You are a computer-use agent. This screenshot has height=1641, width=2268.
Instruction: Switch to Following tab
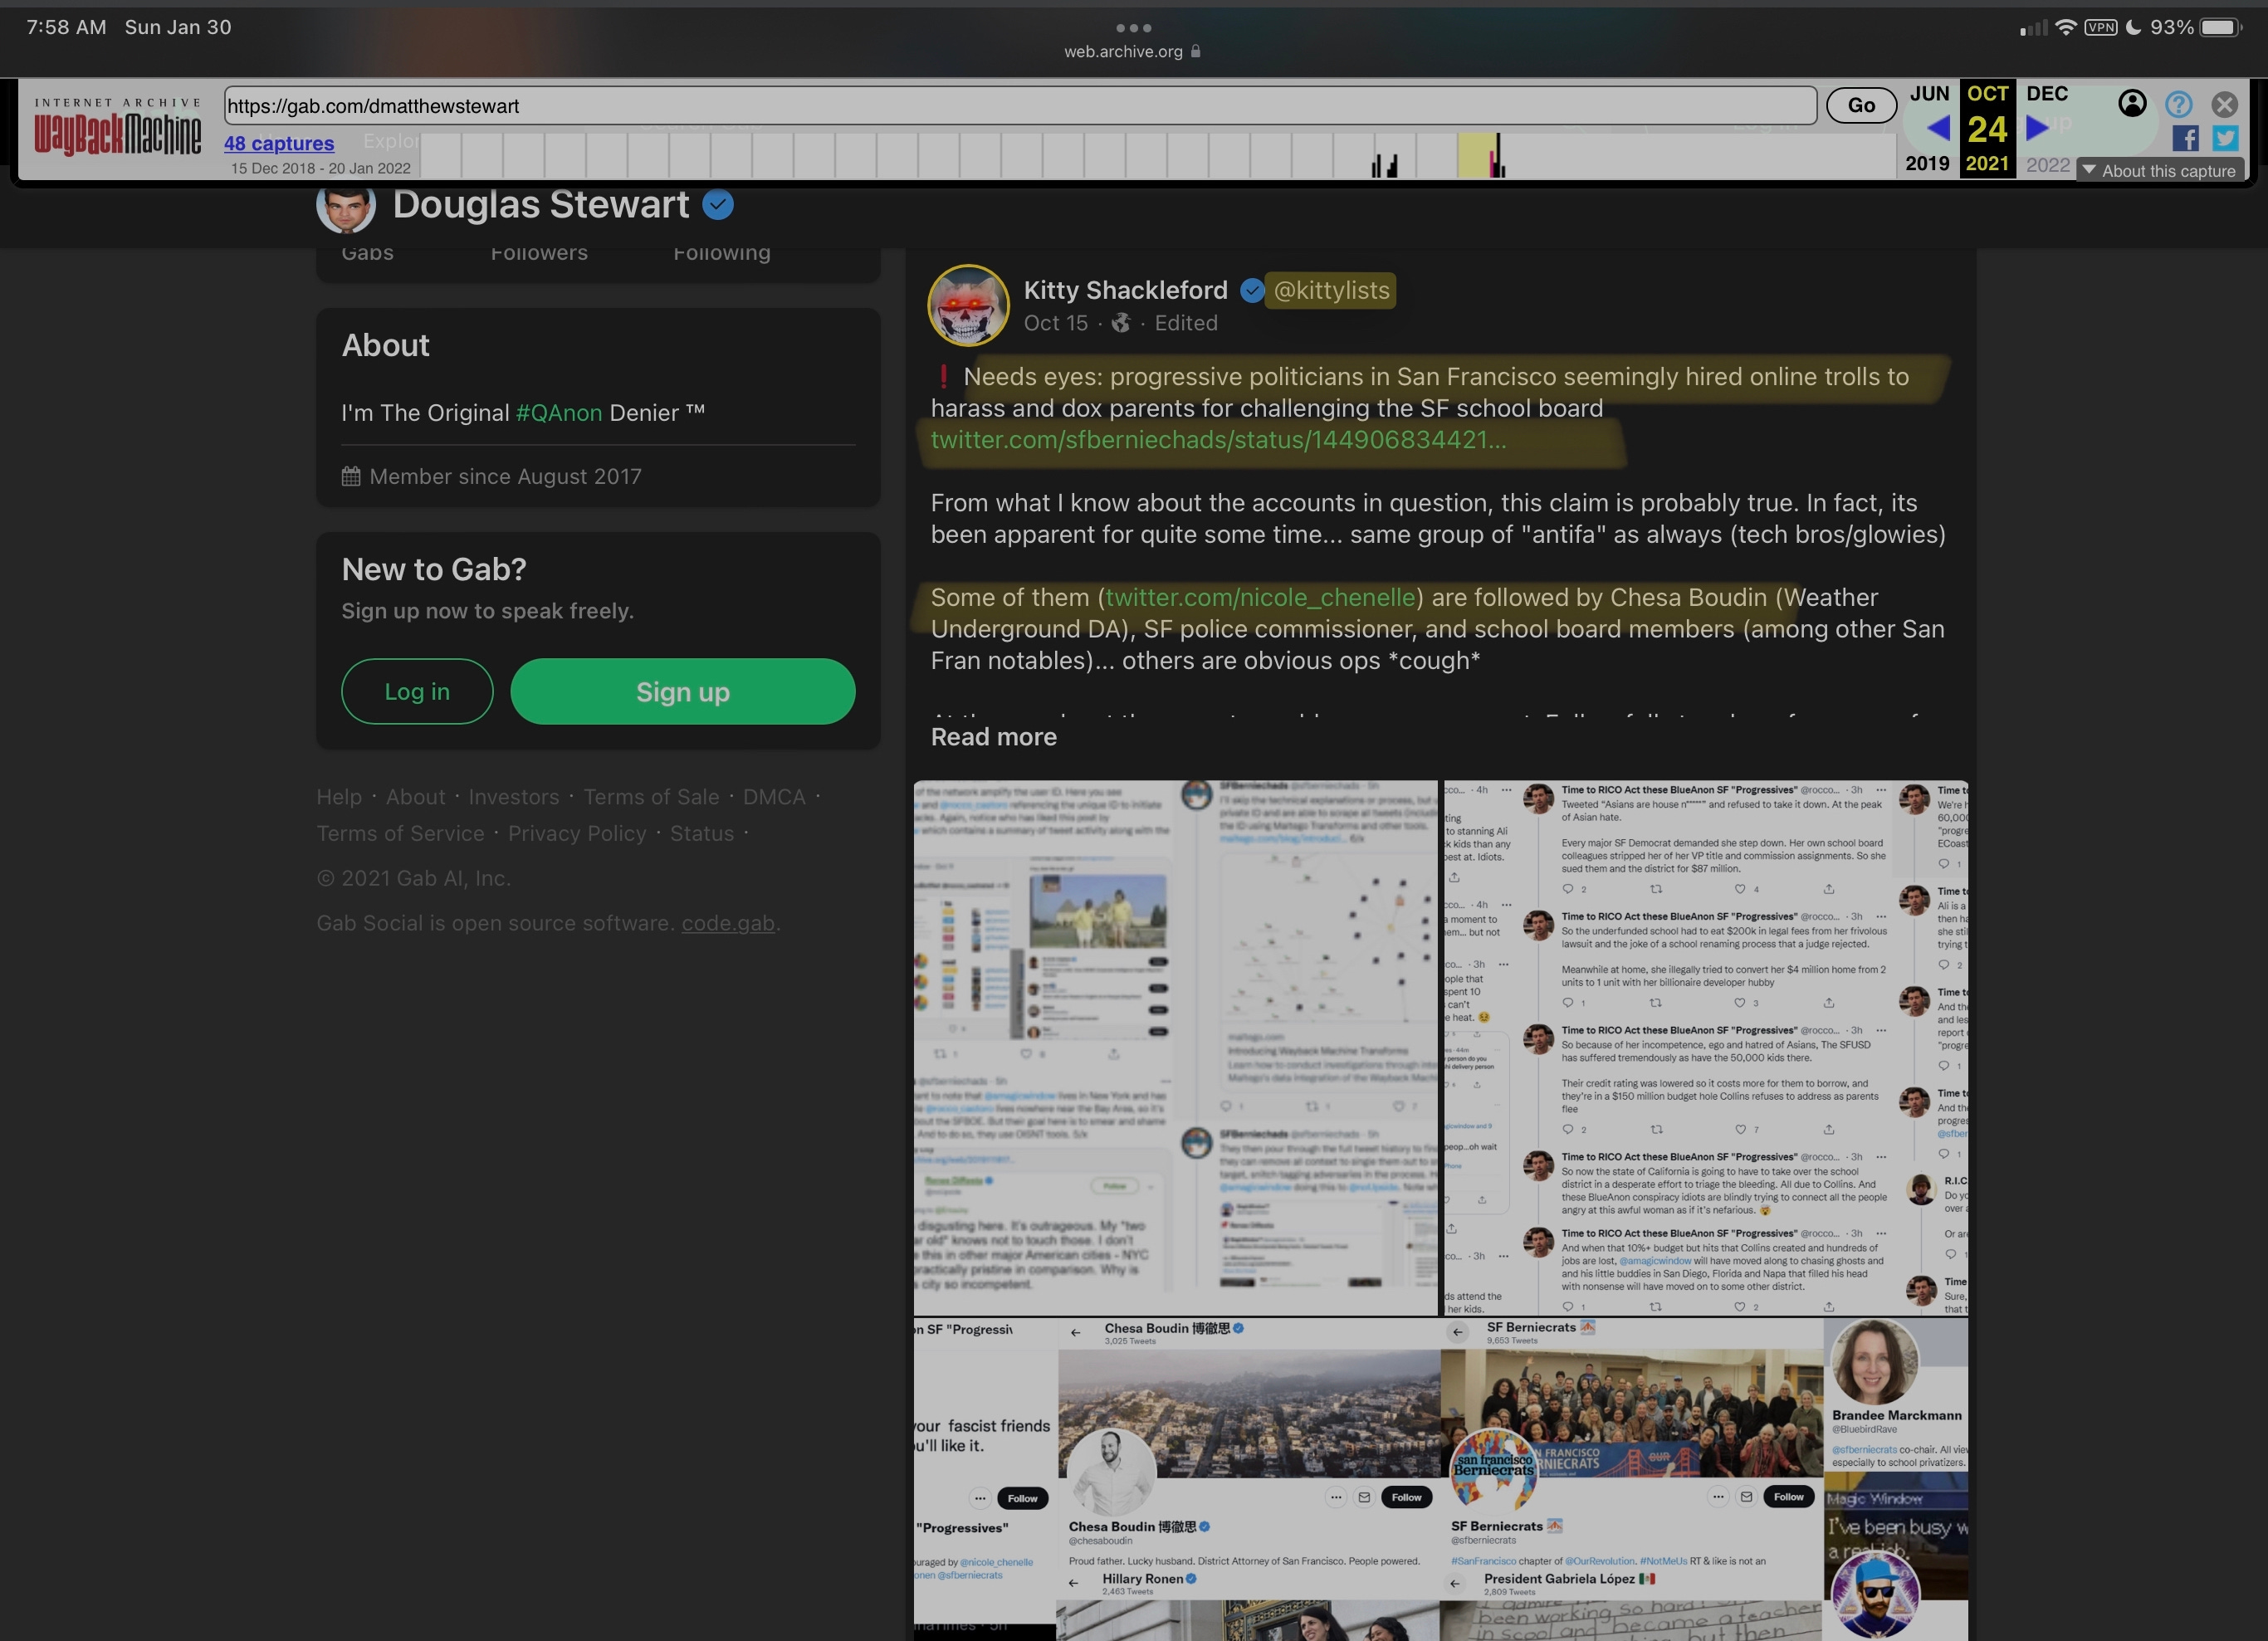[722, 252]
